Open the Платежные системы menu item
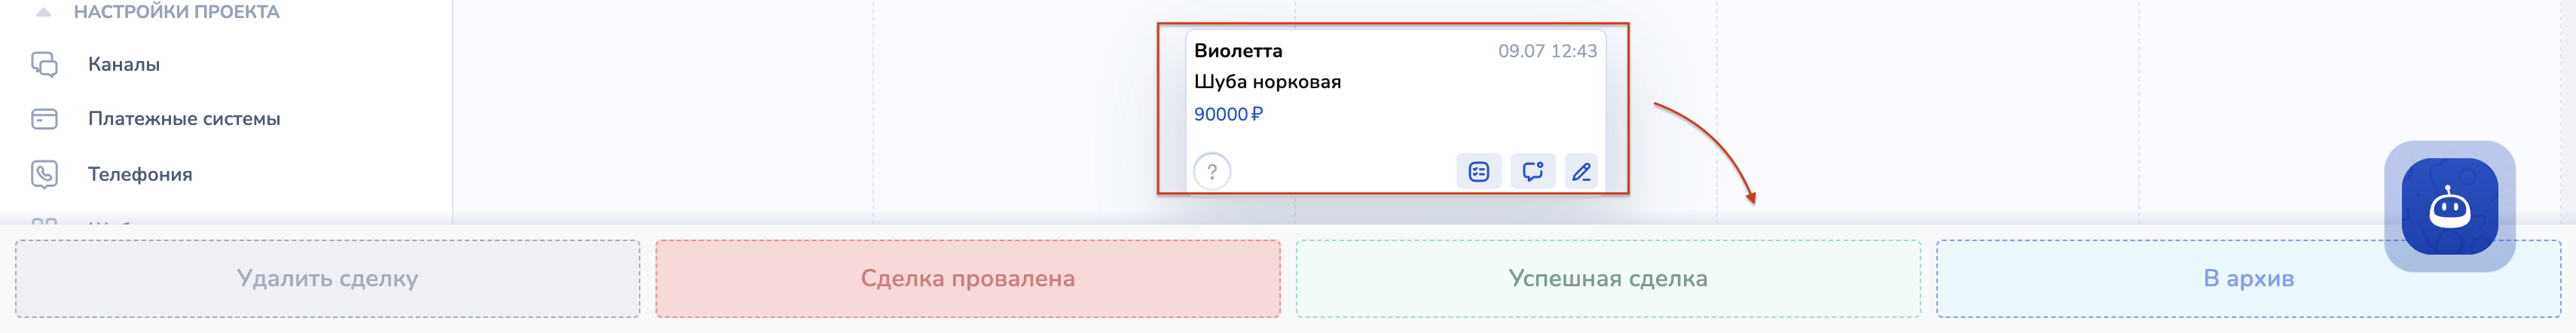2576x333 pixels. [184, 119]
